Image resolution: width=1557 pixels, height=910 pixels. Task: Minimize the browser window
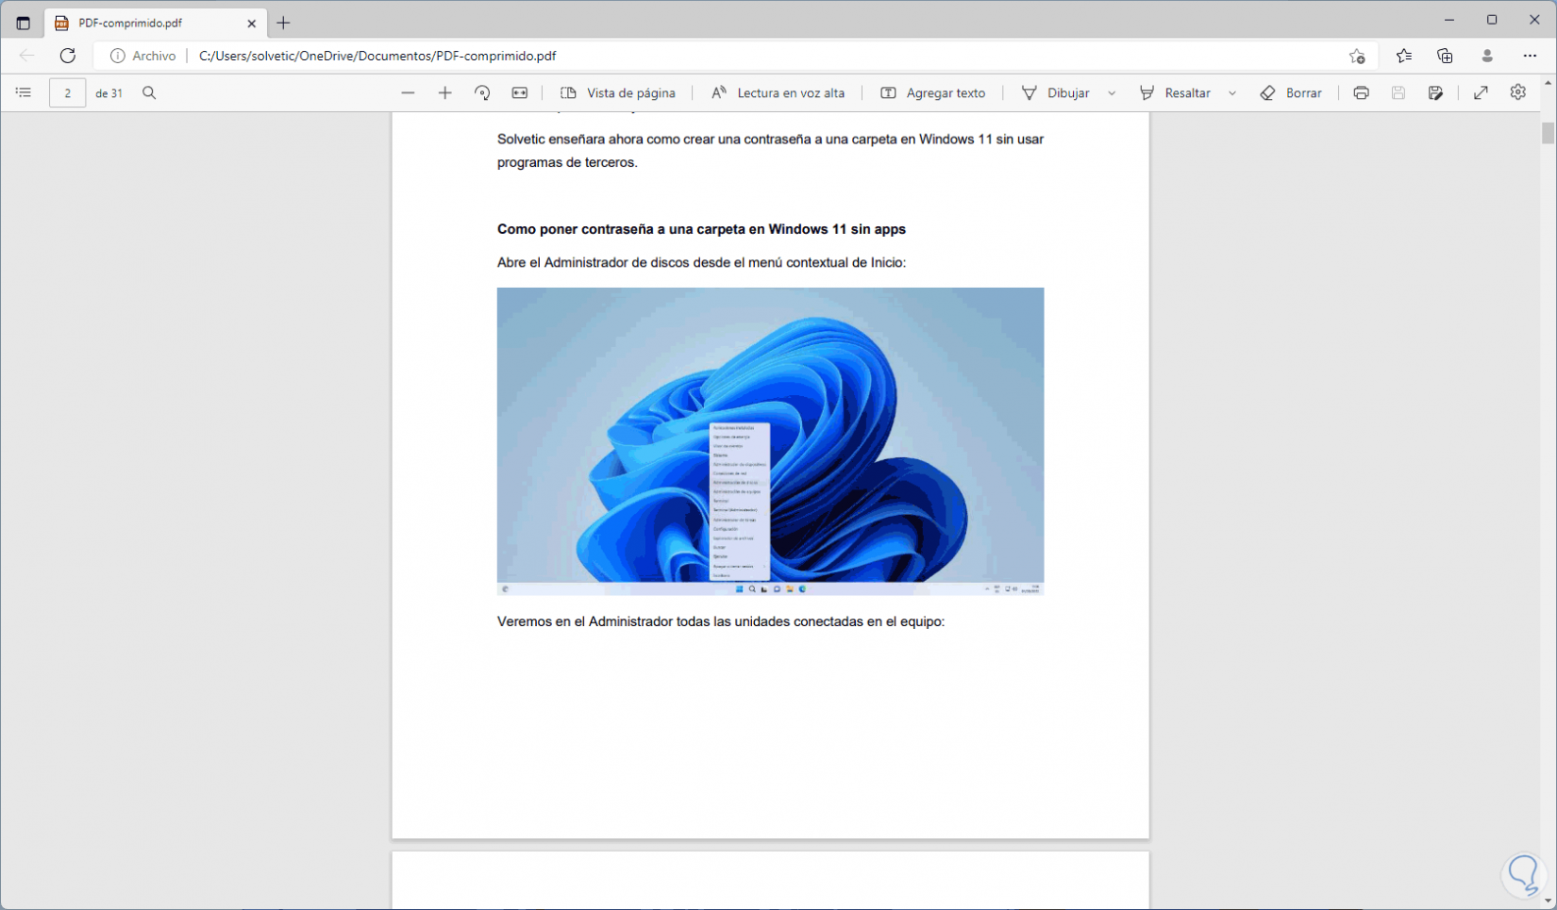[1449, 20]
